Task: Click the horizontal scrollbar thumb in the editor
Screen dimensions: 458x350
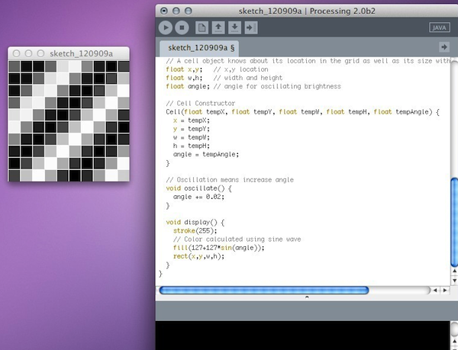Action: (264, 290)
